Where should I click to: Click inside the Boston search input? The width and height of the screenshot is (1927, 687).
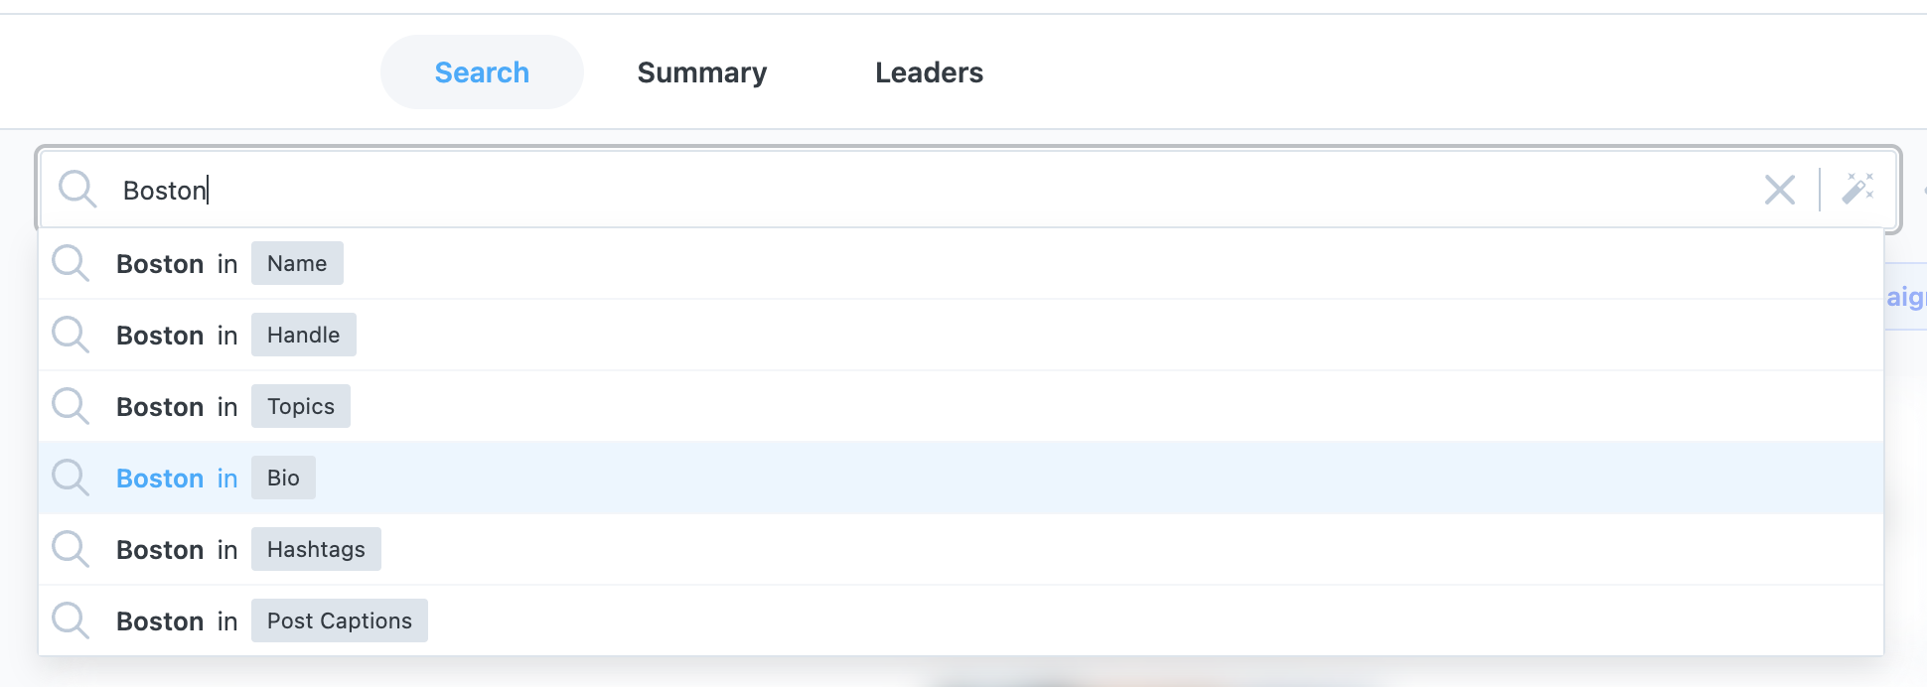click(894, 190)
